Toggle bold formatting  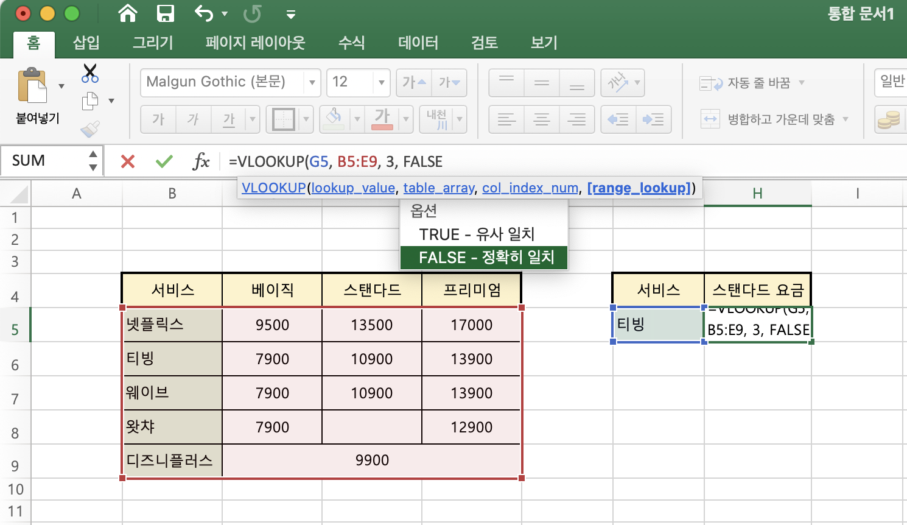(x=158, y=119)
